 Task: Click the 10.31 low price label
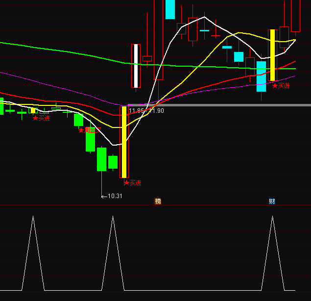click(112, 196)
